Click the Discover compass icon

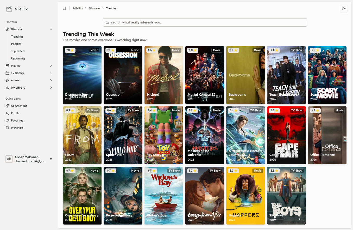(x=7, y=29)
